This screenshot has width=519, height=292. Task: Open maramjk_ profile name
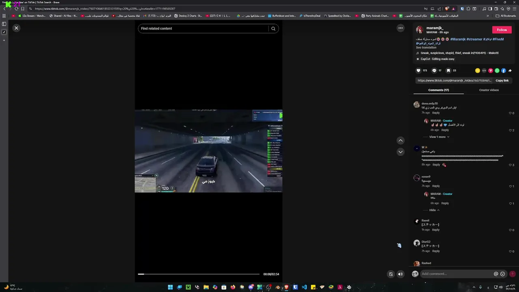(x=435, y=28)
